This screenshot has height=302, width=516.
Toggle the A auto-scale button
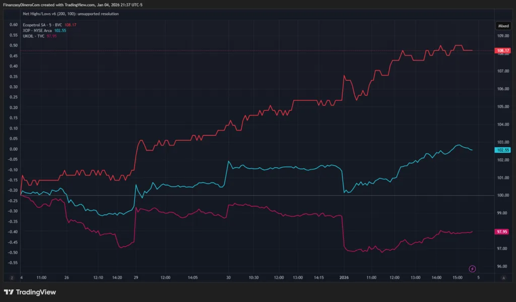[x=503, y=277]
